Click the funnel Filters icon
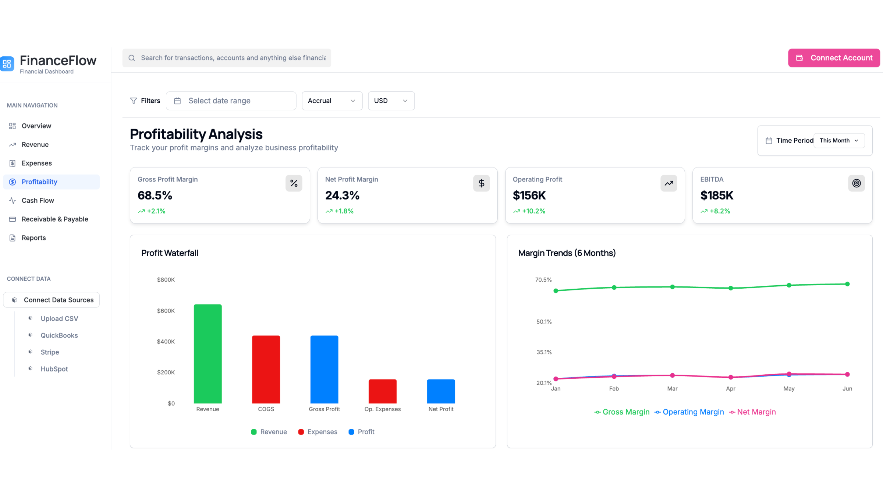Image resolution: width=883 pixels, height=497 pixels. tap(134, 101)
